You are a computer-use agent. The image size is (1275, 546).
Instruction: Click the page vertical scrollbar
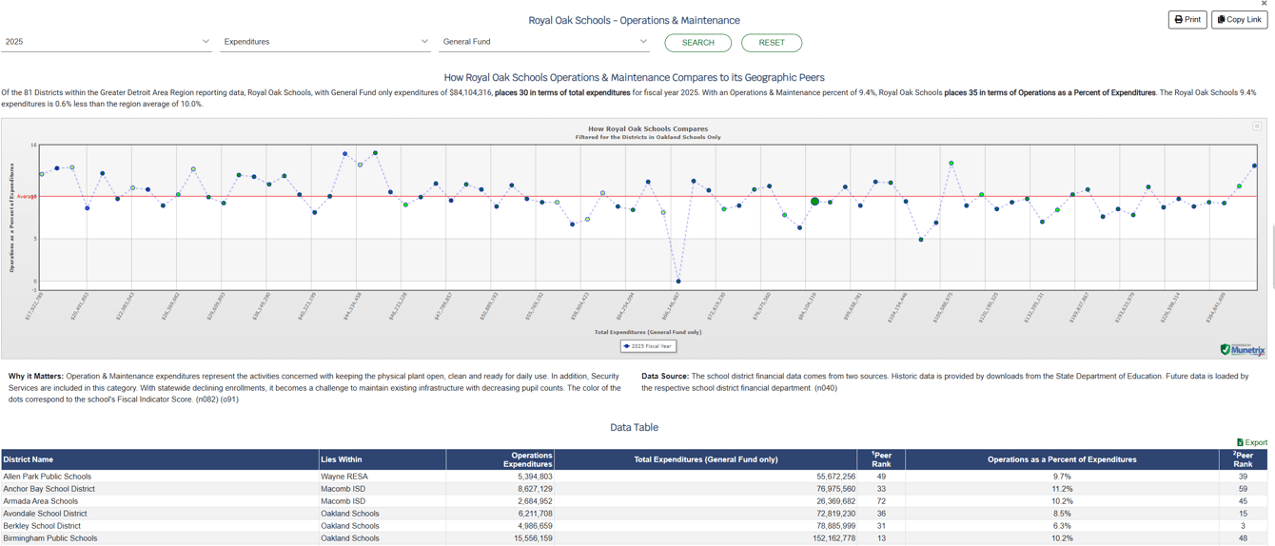pyautogui.click(x=1272, y=257)
